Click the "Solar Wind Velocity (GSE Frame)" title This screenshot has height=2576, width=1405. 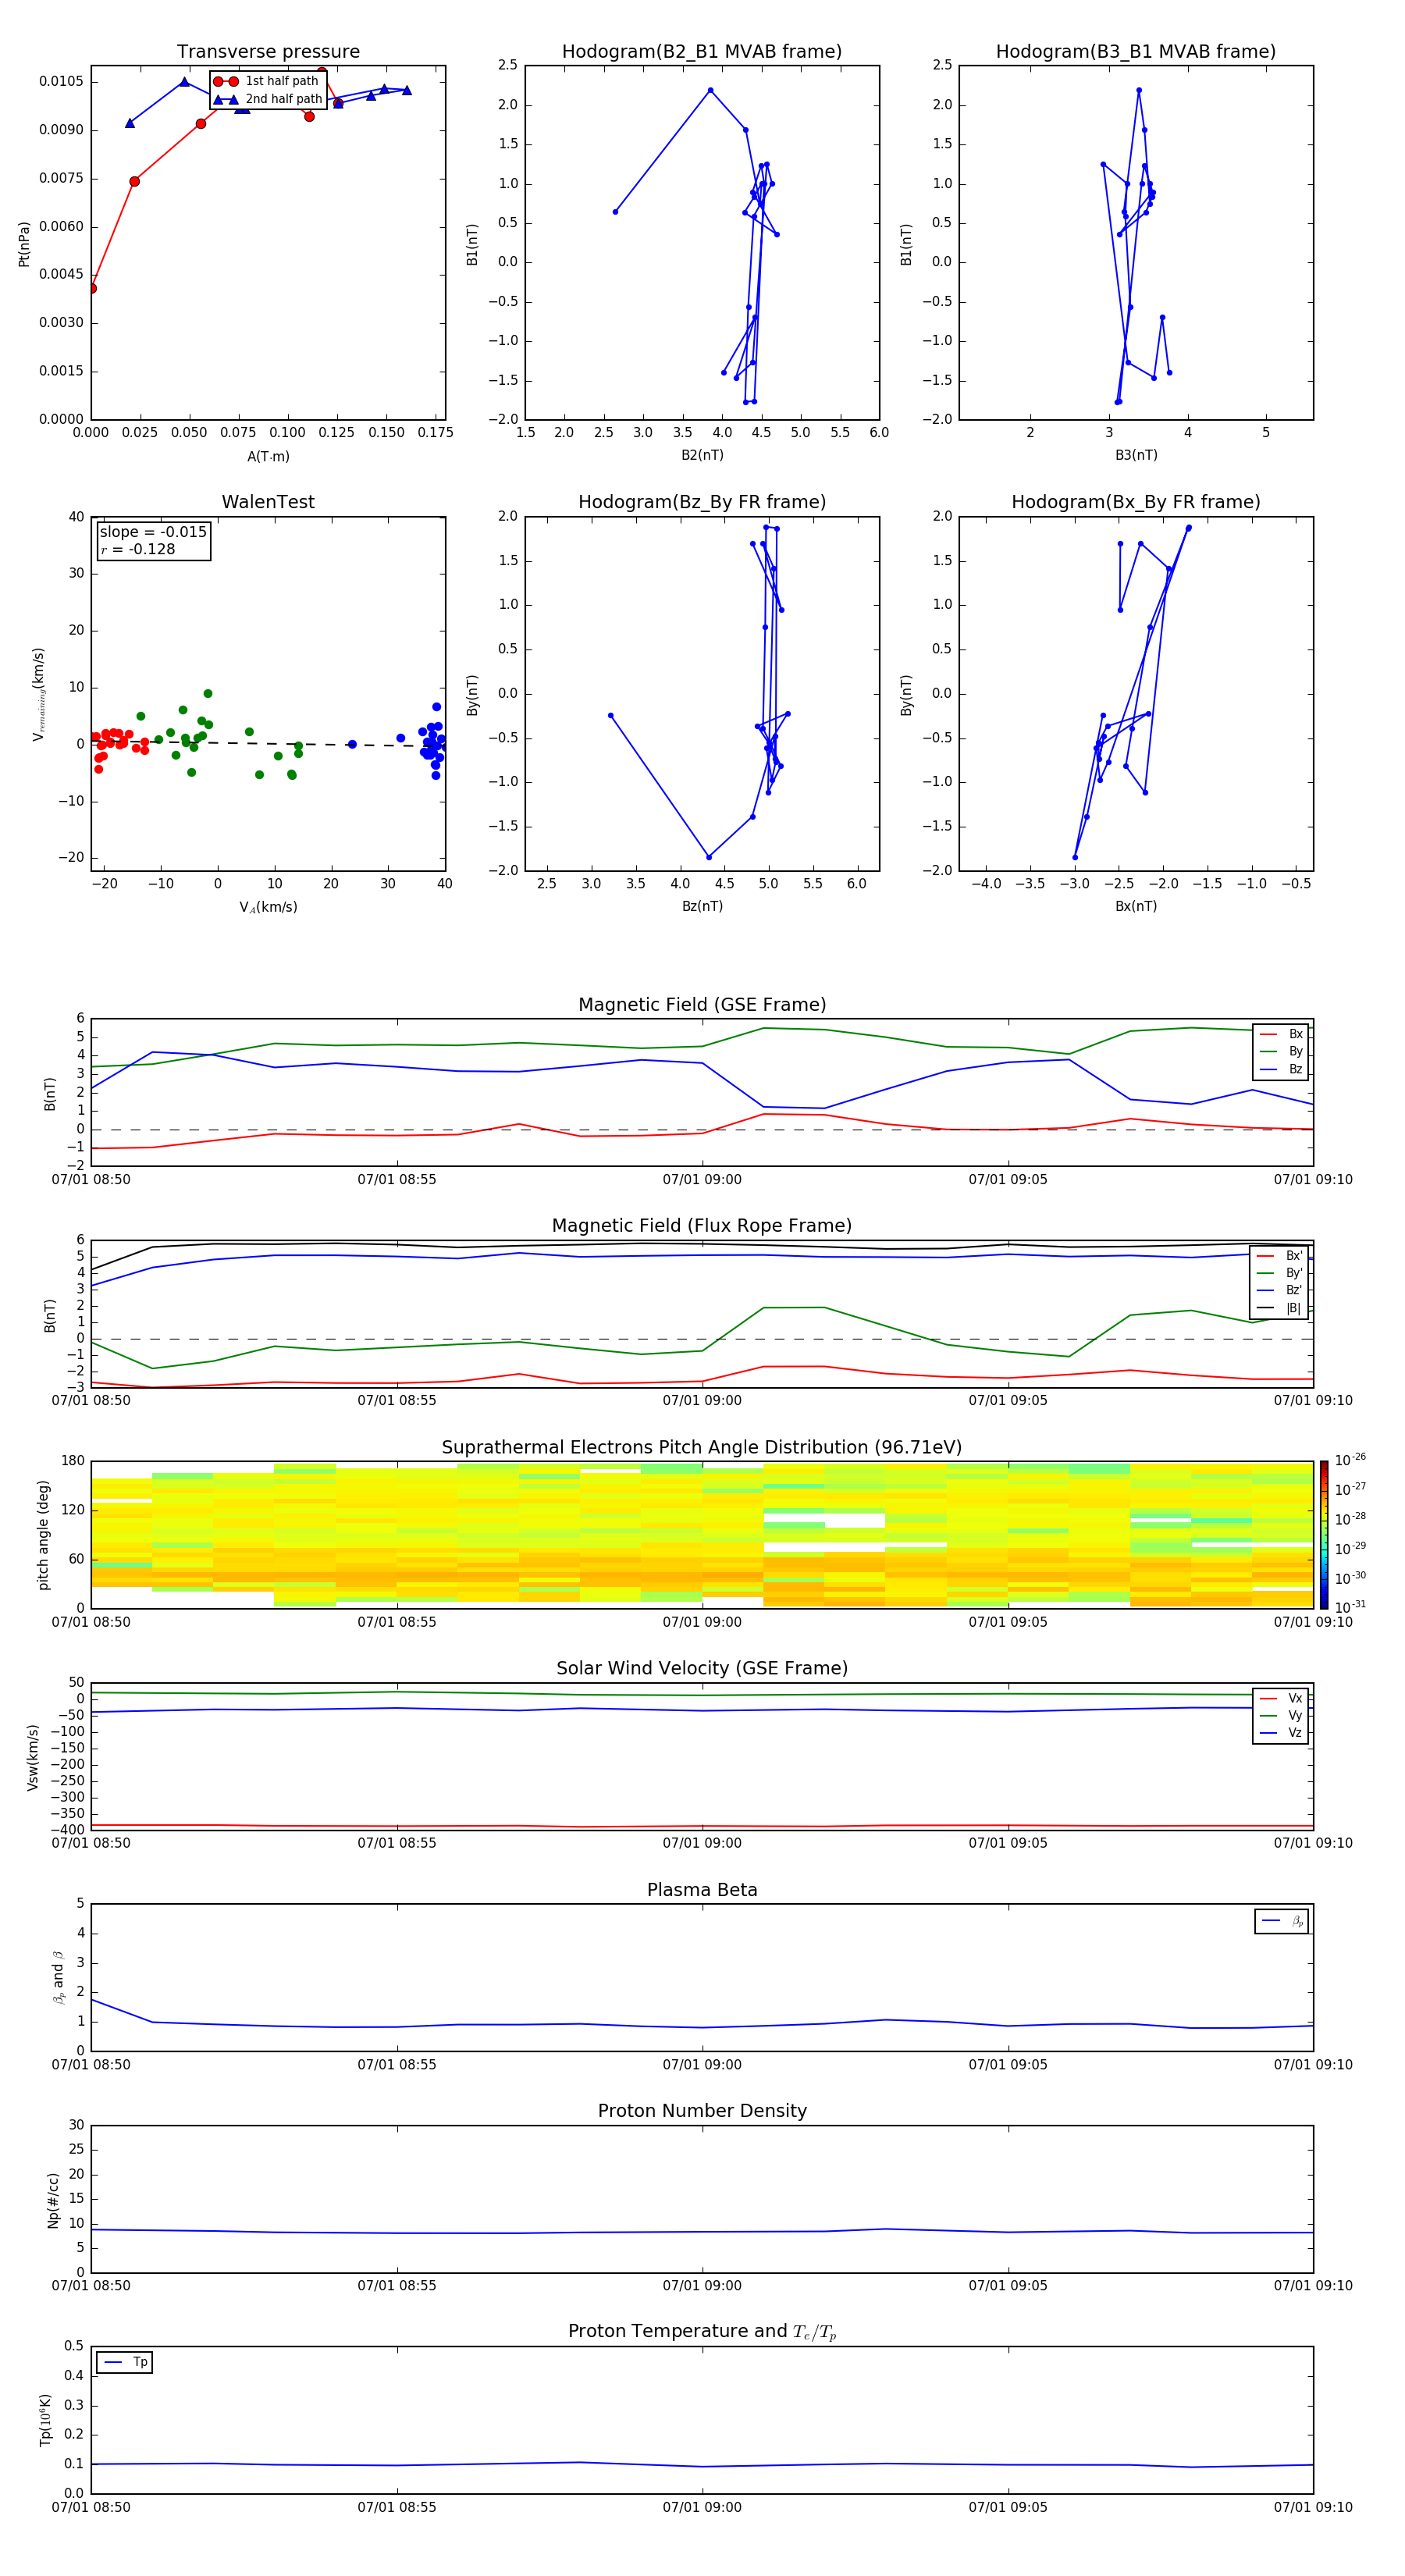point(702,1669)
